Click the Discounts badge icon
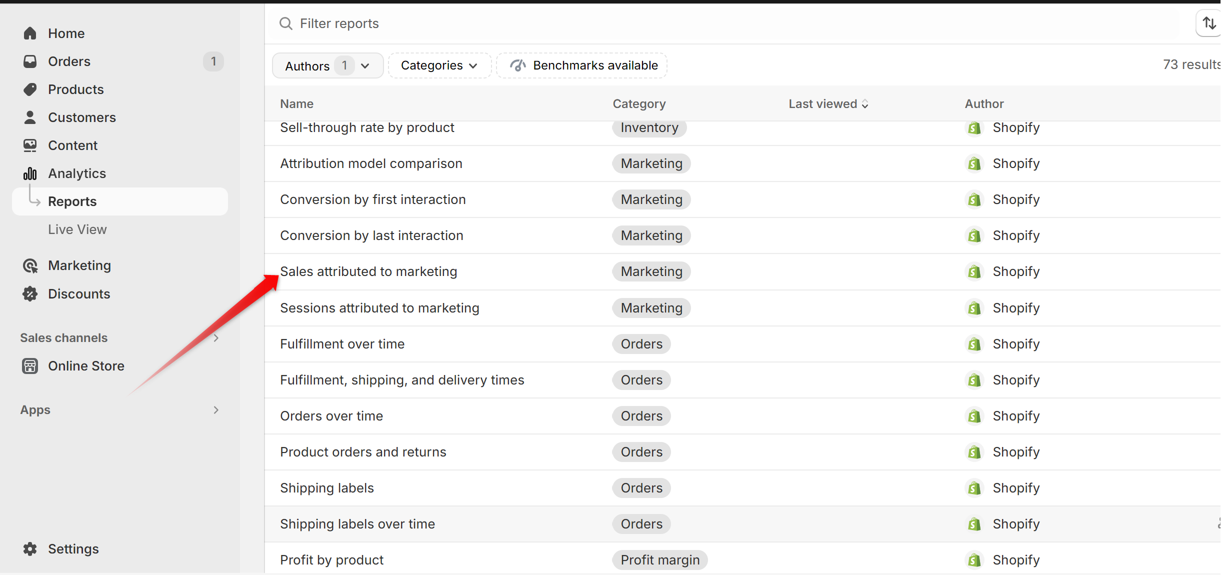The height and width of the screenshot is (575, 1221). coord(30,294)
